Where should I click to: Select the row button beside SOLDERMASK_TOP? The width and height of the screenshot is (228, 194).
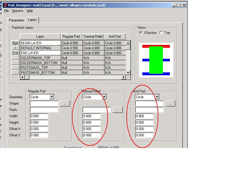point(15,58)
